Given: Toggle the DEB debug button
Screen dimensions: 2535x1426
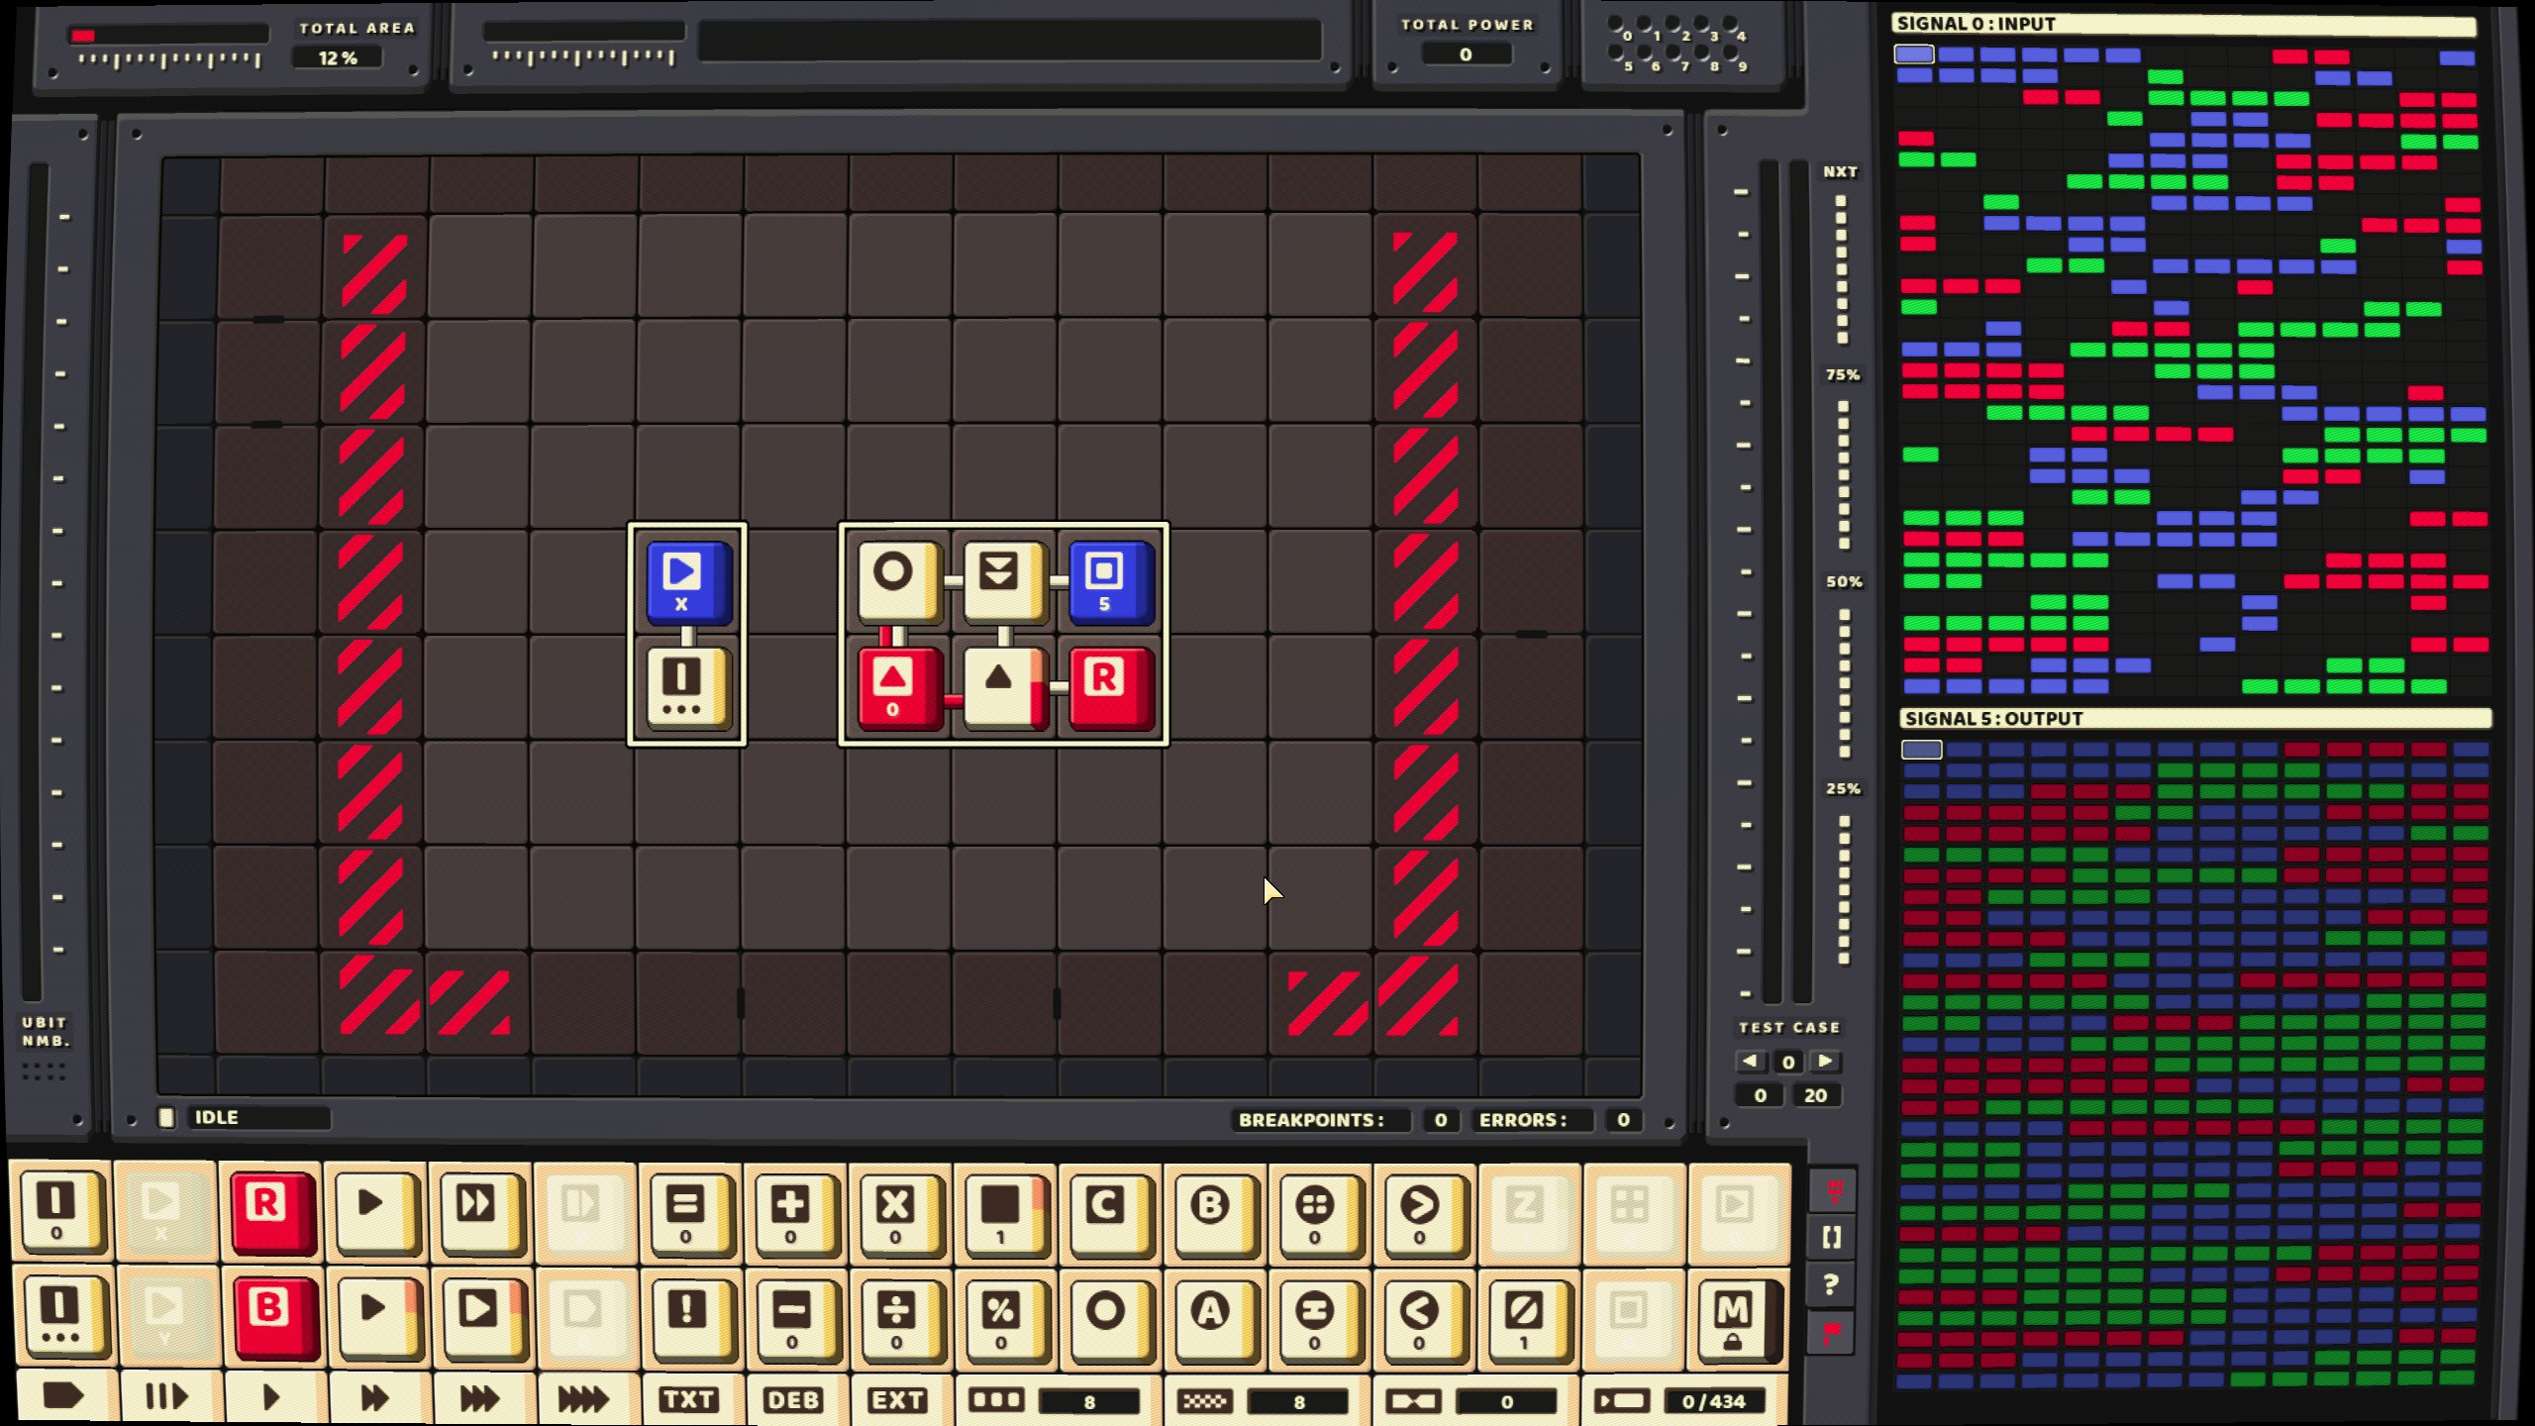Looking at the screenshot, I should tap(793, 1399).
